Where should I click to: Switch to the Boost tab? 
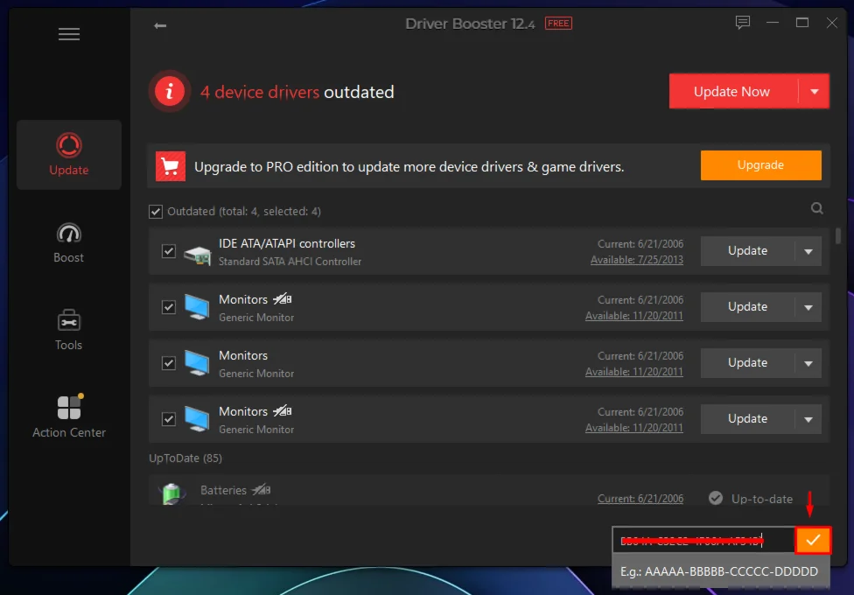pyautogui.click(x=69, y=242)
